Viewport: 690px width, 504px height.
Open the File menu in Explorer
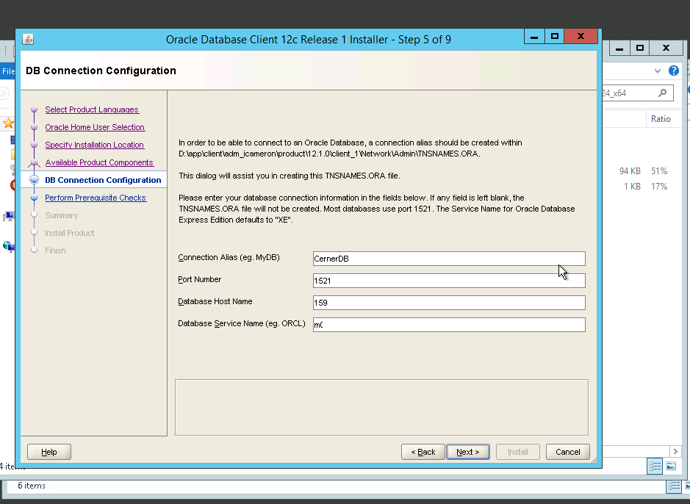(7, 71)
